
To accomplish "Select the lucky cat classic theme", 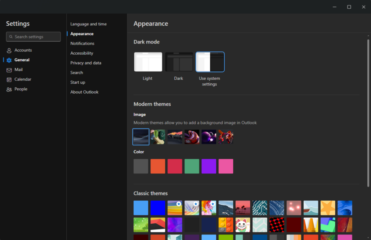I will (243, 225).
